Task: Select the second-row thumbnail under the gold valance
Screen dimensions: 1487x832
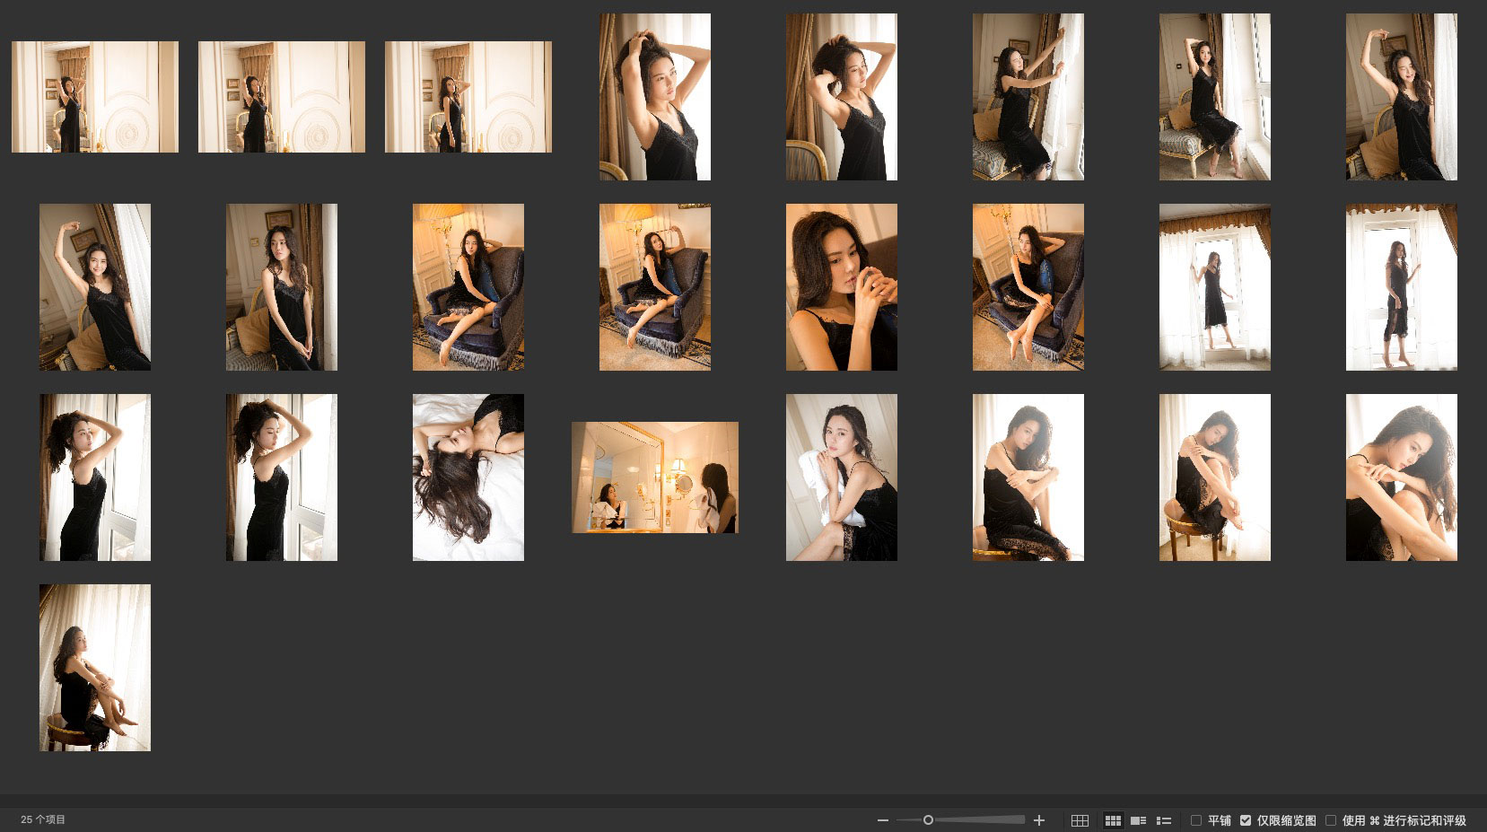Action: (x=1215, y=287)
